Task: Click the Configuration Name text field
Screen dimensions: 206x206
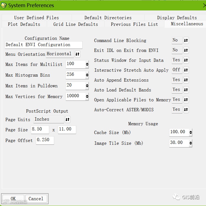Action: tap(44, 45)
